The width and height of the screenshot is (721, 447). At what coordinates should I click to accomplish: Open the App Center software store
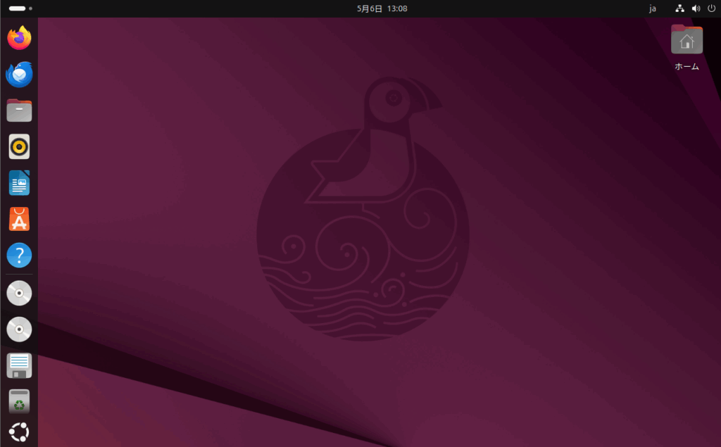pos(19,219)
